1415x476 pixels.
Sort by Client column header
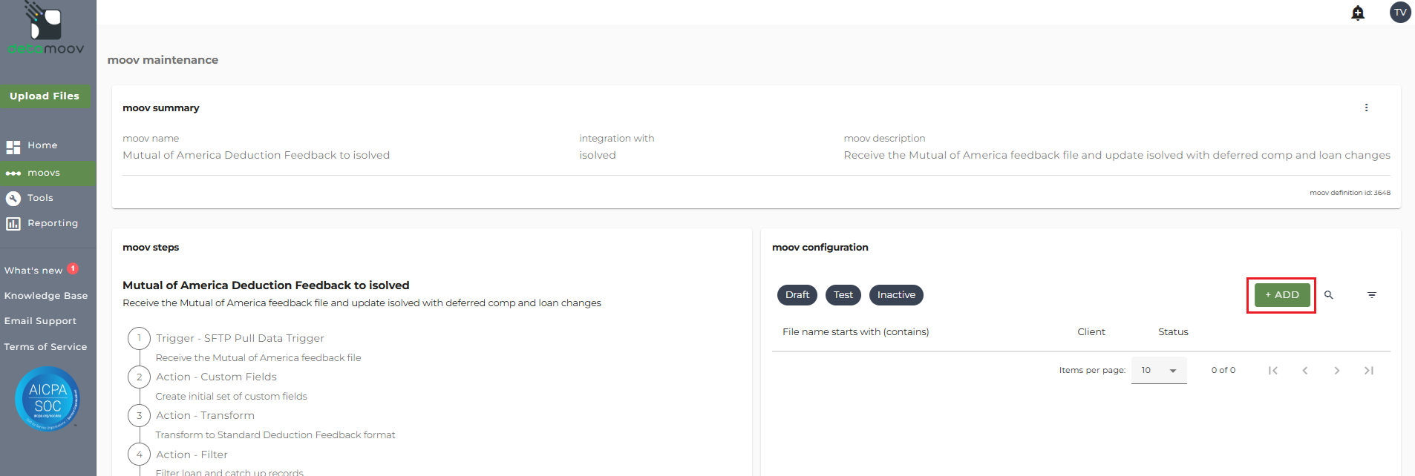[1091, 332]
